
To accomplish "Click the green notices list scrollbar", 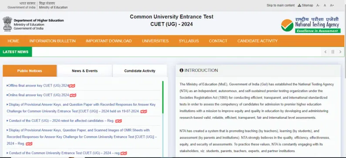I will [163, 97].
